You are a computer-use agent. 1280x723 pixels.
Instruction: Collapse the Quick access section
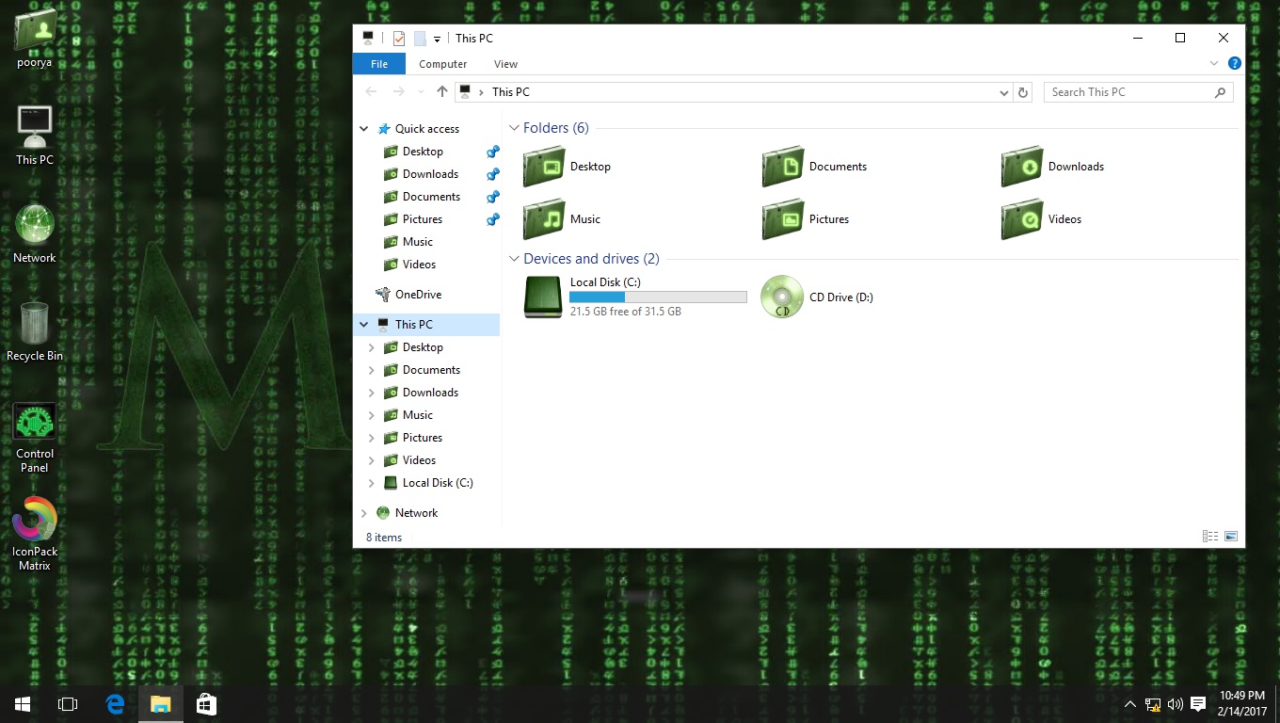point(364,128)
